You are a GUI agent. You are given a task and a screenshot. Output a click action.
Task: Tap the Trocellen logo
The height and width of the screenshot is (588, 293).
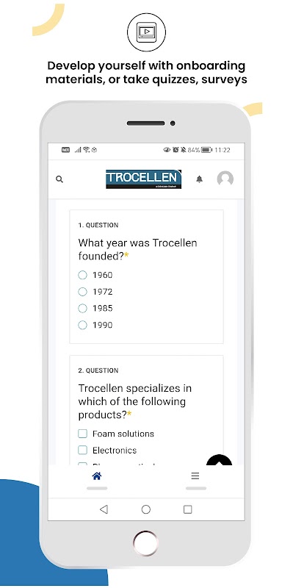[x=143, y=179]
